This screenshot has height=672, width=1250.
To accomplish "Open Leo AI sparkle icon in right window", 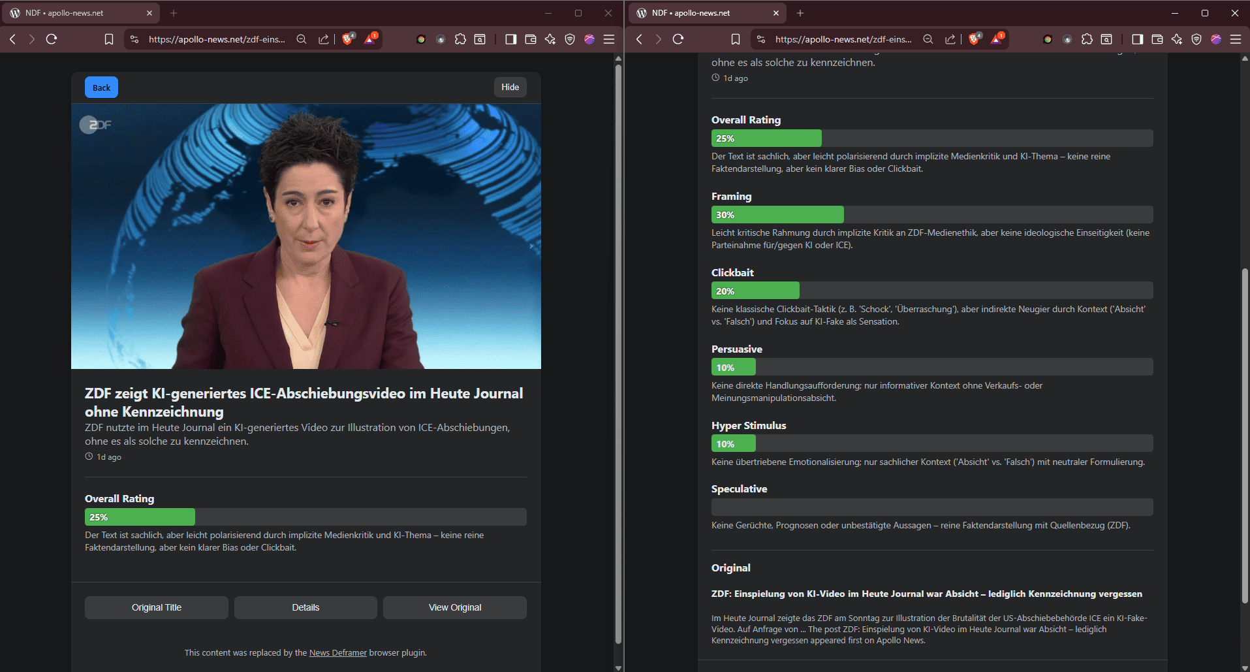I will click(1177, 39).
